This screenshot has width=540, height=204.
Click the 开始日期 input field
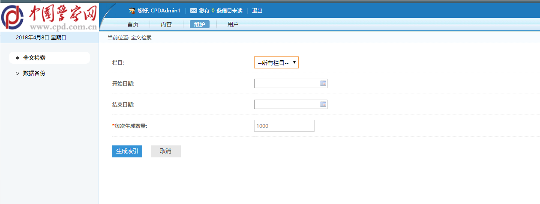[x=291, y=83]
